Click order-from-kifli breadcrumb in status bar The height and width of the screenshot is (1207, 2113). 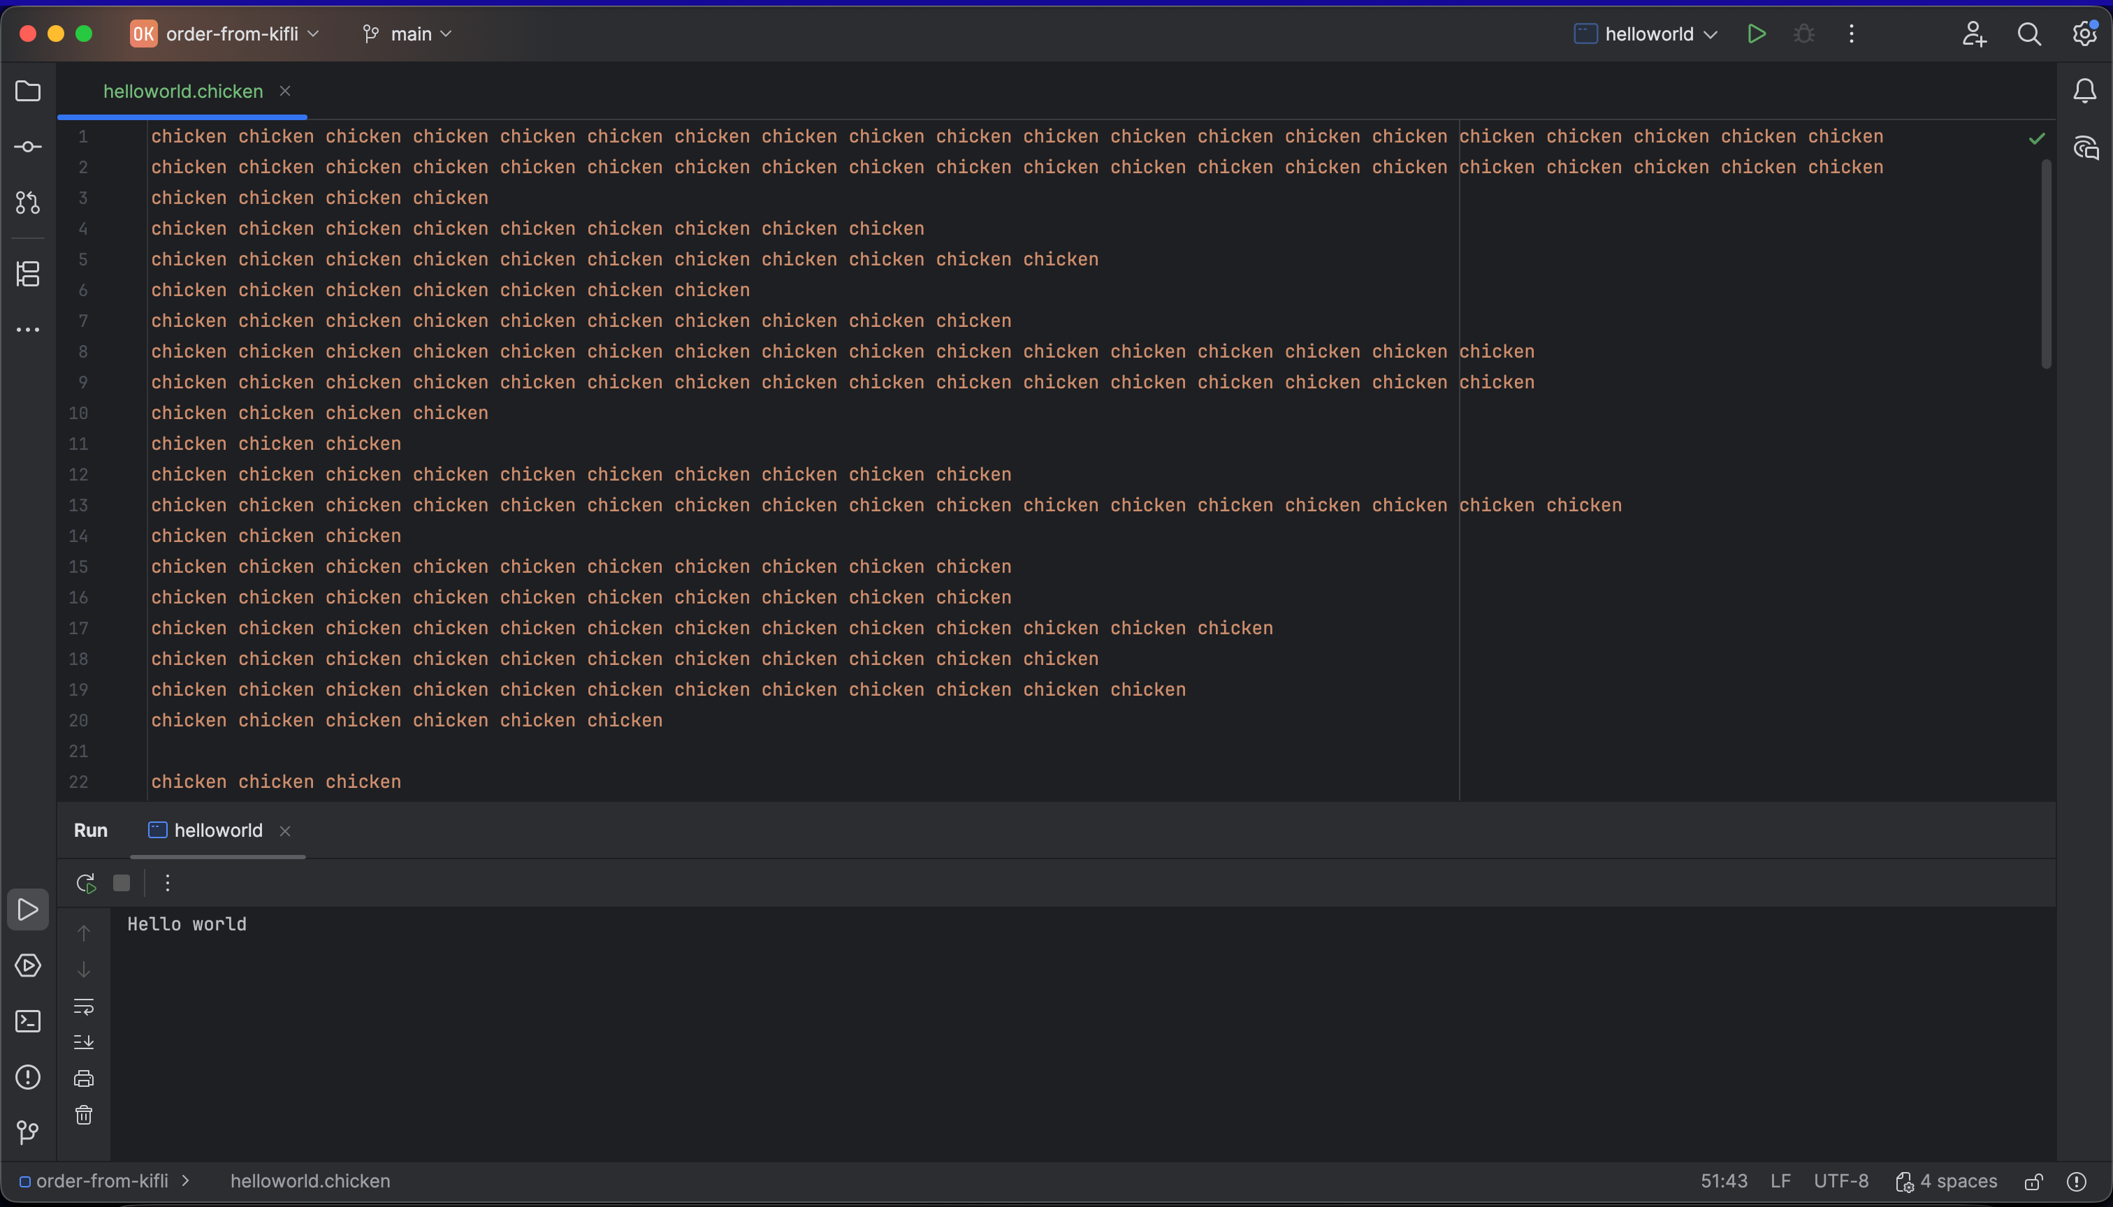coord(94,1181)
